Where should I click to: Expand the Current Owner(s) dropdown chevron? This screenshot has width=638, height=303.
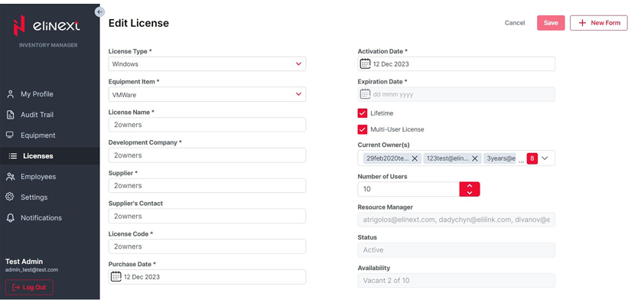tap(545, 158)
